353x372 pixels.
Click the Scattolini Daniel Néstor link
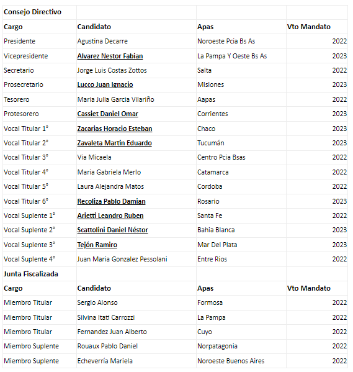click(113, 230)
